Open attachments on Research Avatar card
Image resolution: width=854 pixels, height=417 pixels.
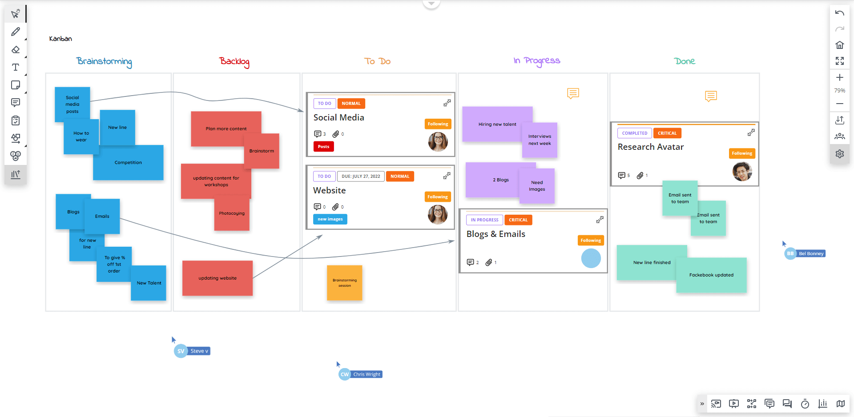point(642,175)
